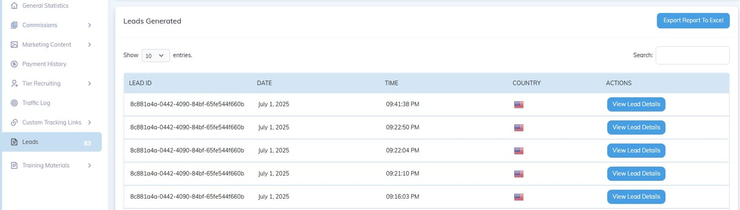Image resolution: width=740 pixels, height=210 pixels.
Task: Click the 09:41:38 PM time cell
Action: pos(403,104)
